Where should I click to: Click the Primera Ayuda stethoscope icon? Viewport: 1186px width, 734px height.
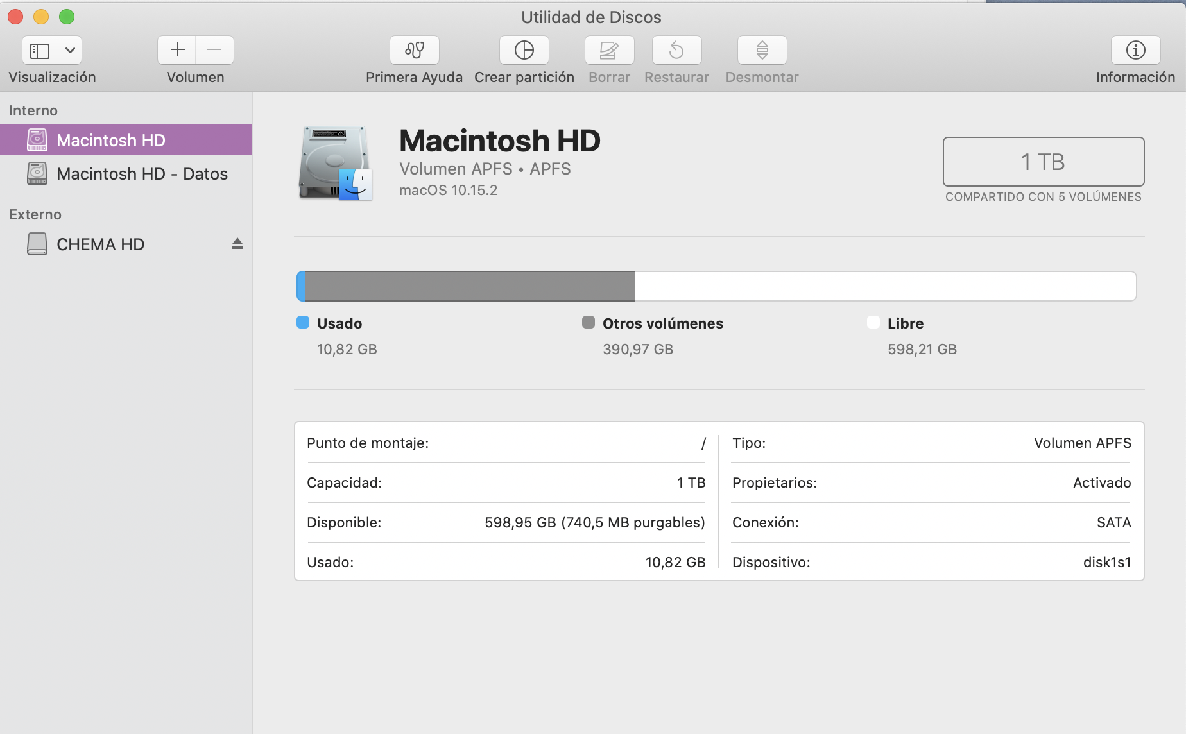pos(414,50)
